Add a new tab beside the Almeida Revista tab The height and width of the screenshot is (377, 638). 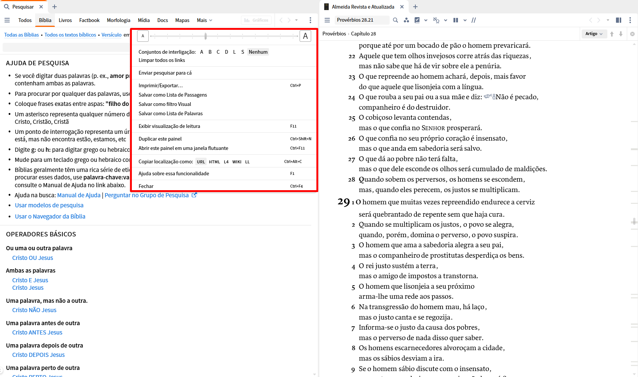[415, 7]
